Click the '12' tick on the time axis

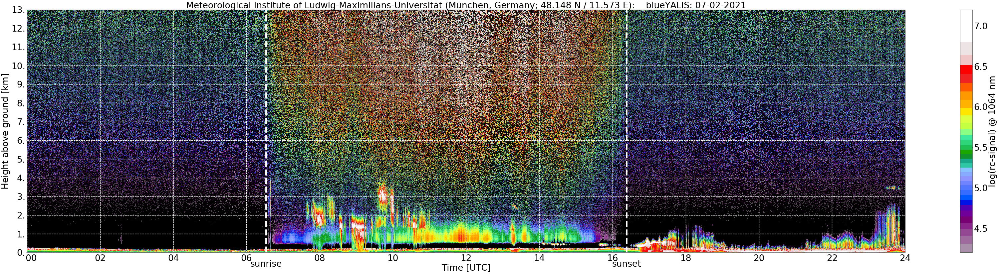pyautogui.click(x=466, y=258)
